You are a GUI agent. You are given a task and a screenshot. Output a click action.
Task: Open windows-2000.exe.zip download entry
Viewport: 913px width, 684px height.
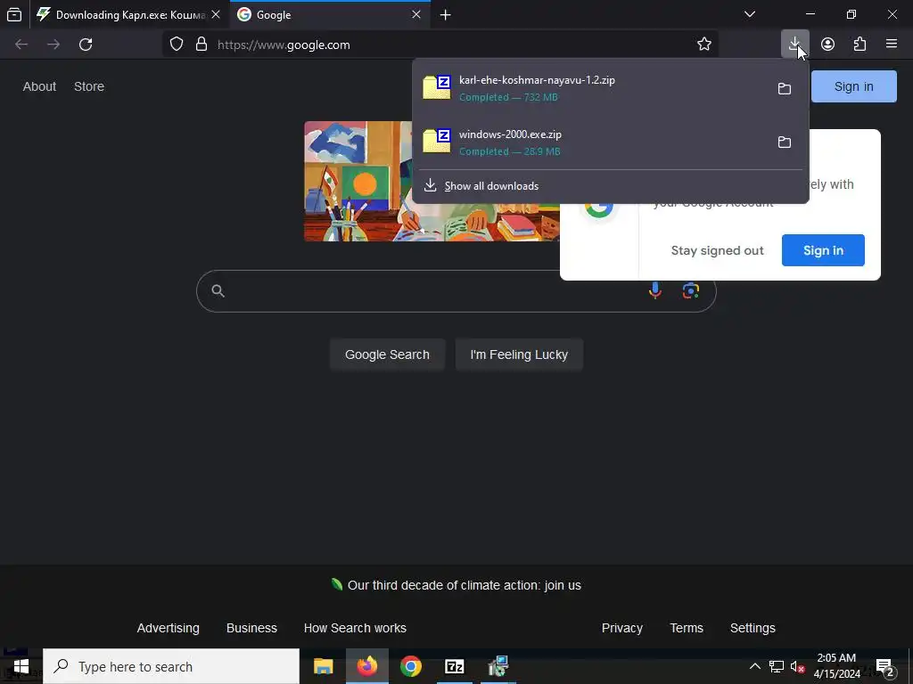(591, 142)
